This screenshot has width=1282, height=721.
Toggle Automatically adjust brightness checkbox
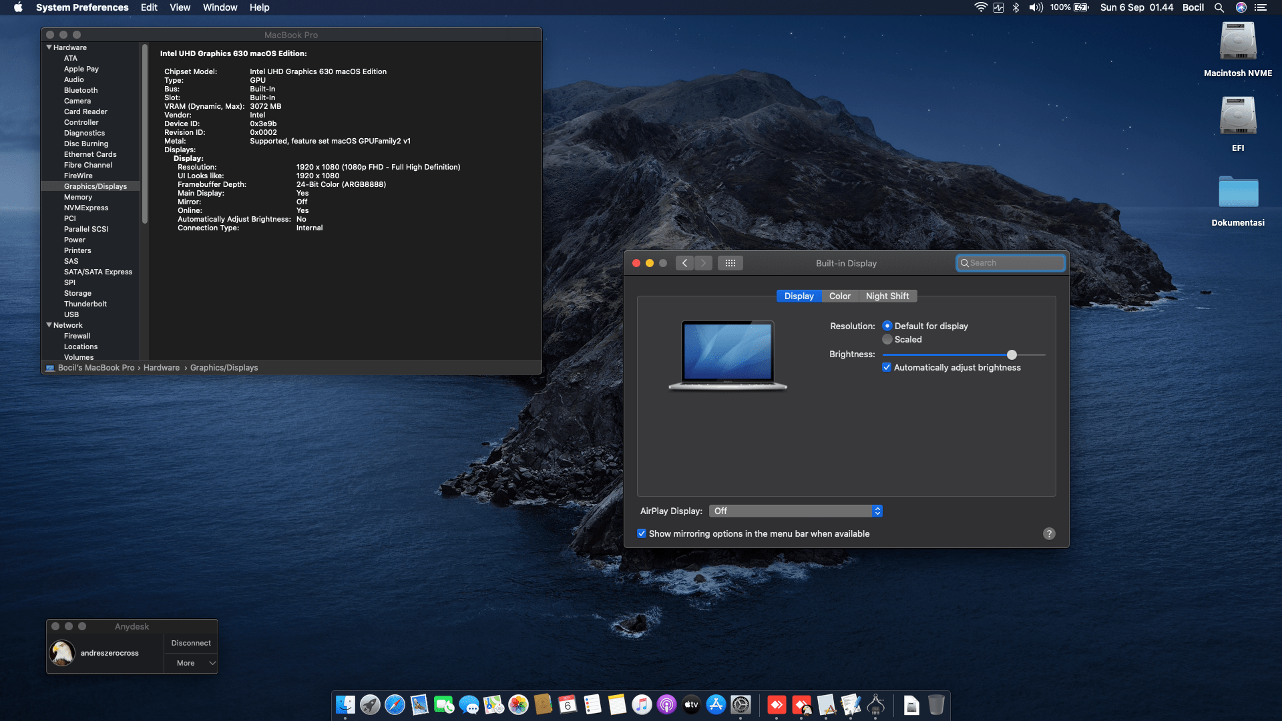pos(887,367)
